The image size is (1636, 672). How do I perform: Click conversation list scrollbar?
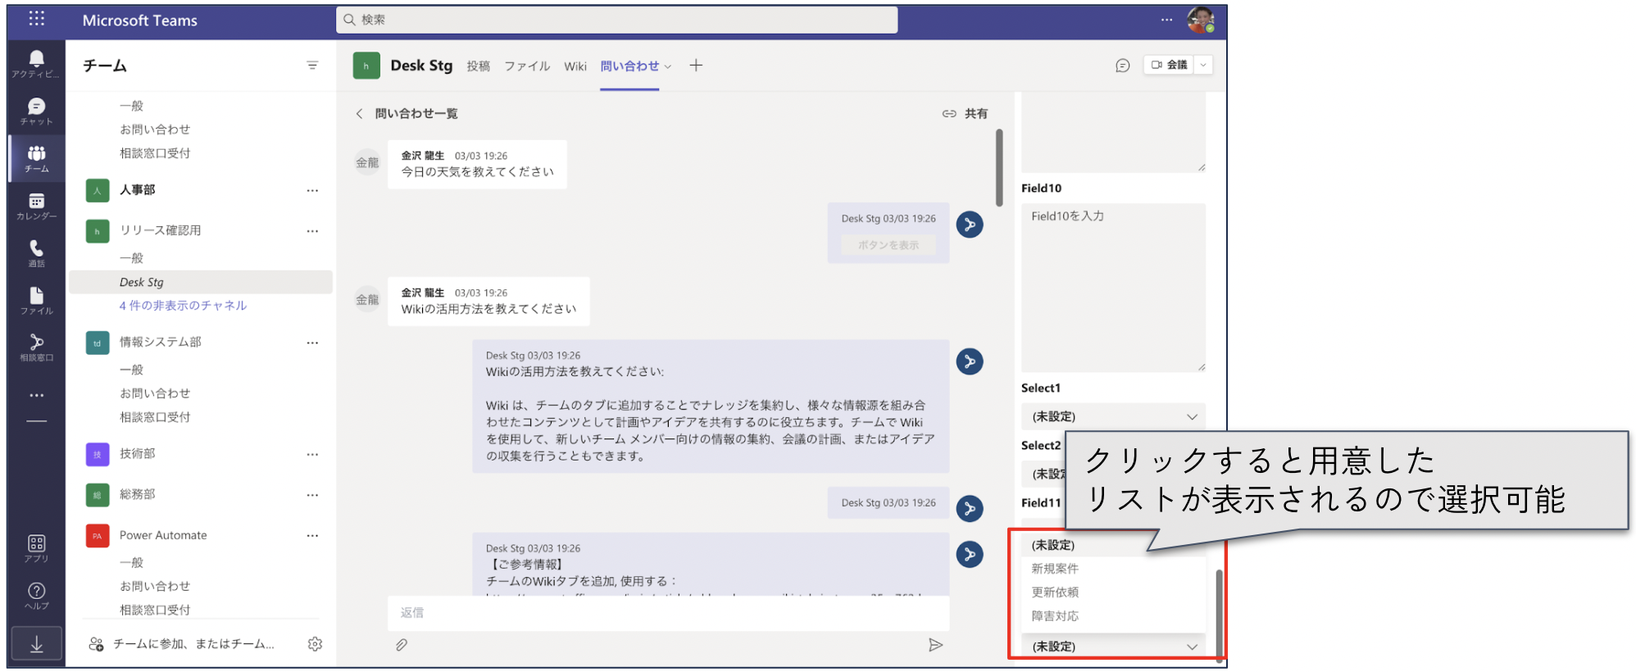click(x=999, y=168)
